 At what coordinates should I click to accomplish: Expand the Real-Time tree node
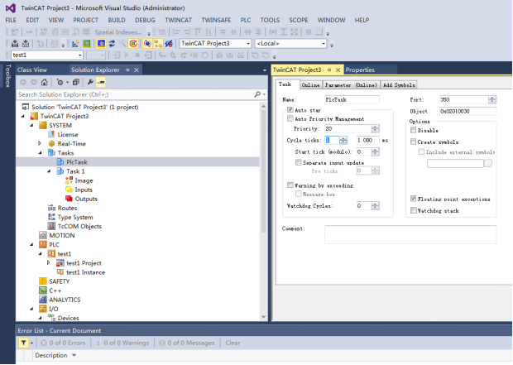point(40,143)
